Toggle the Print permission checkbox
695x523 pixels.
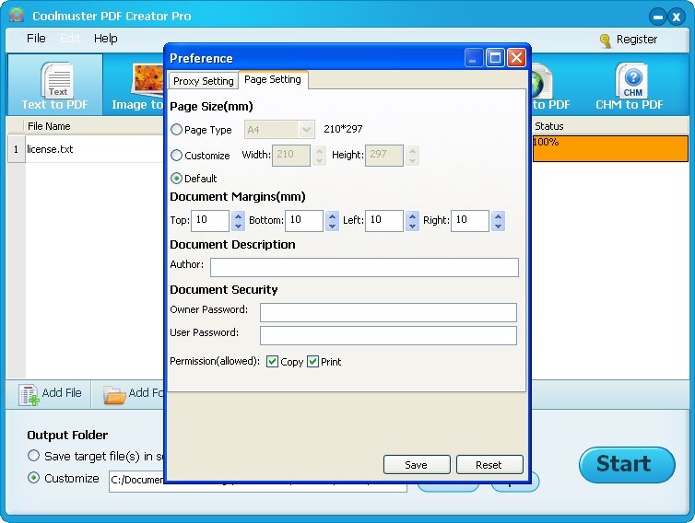tap(312, 361)
